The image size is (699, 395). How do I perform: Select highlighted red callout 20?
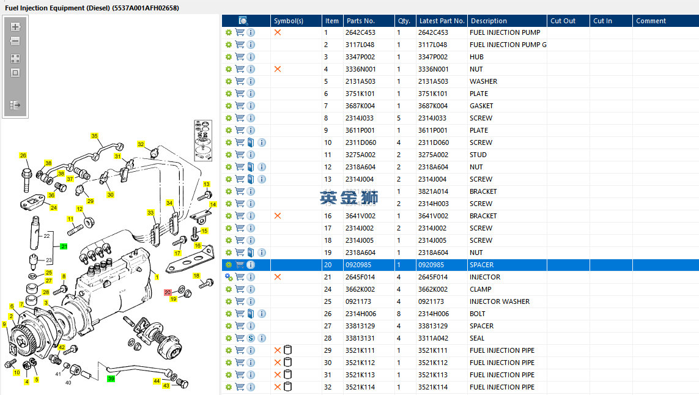pos(168,292)
